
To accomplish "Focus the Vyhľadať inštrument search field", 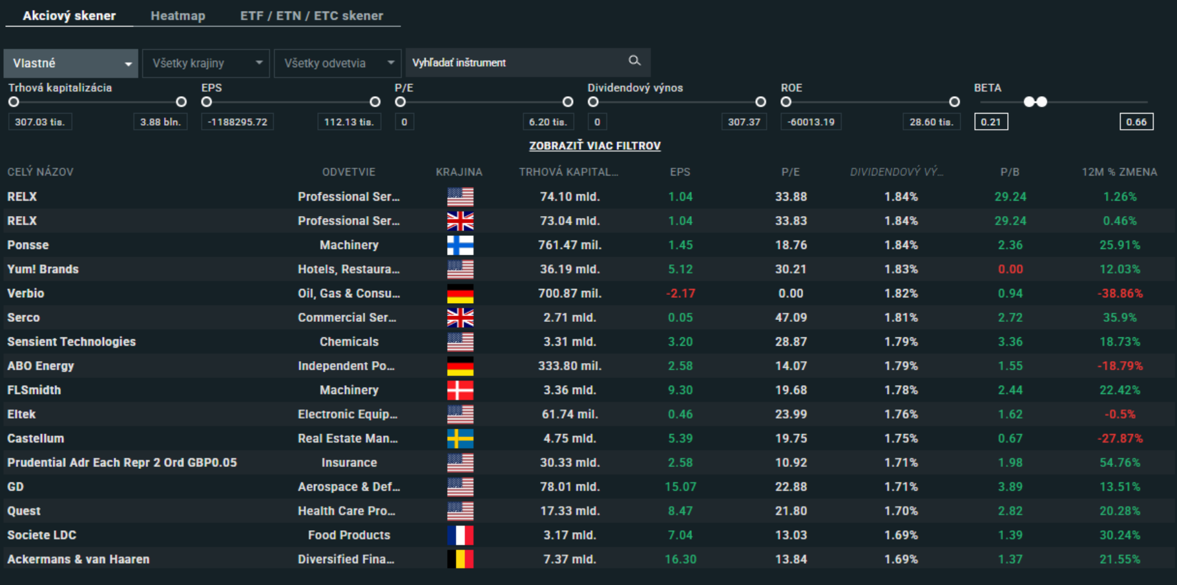I will tap(517, 63).
